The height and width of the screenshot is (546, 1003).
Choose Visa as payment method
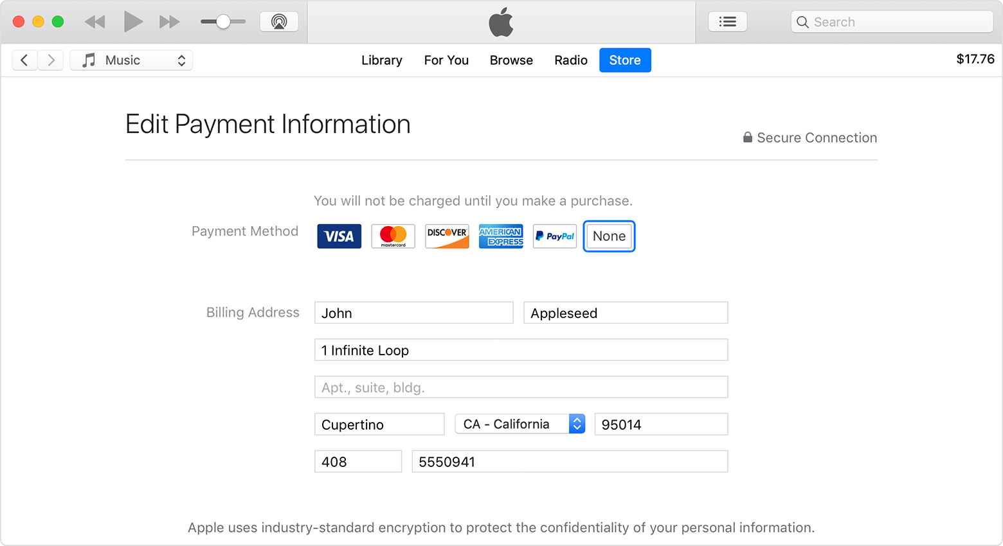click(339, 236)
